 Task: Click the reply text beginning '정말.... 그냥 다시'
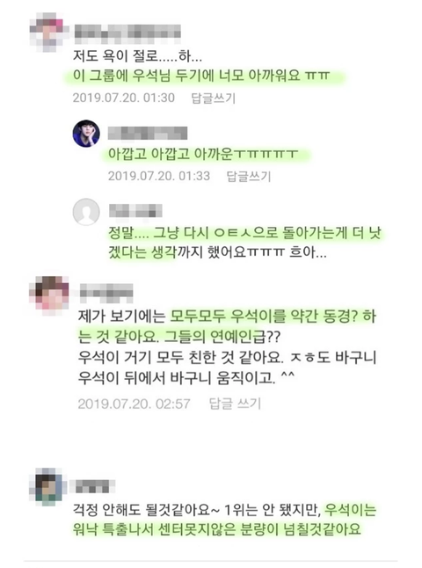tap(244, 242)
